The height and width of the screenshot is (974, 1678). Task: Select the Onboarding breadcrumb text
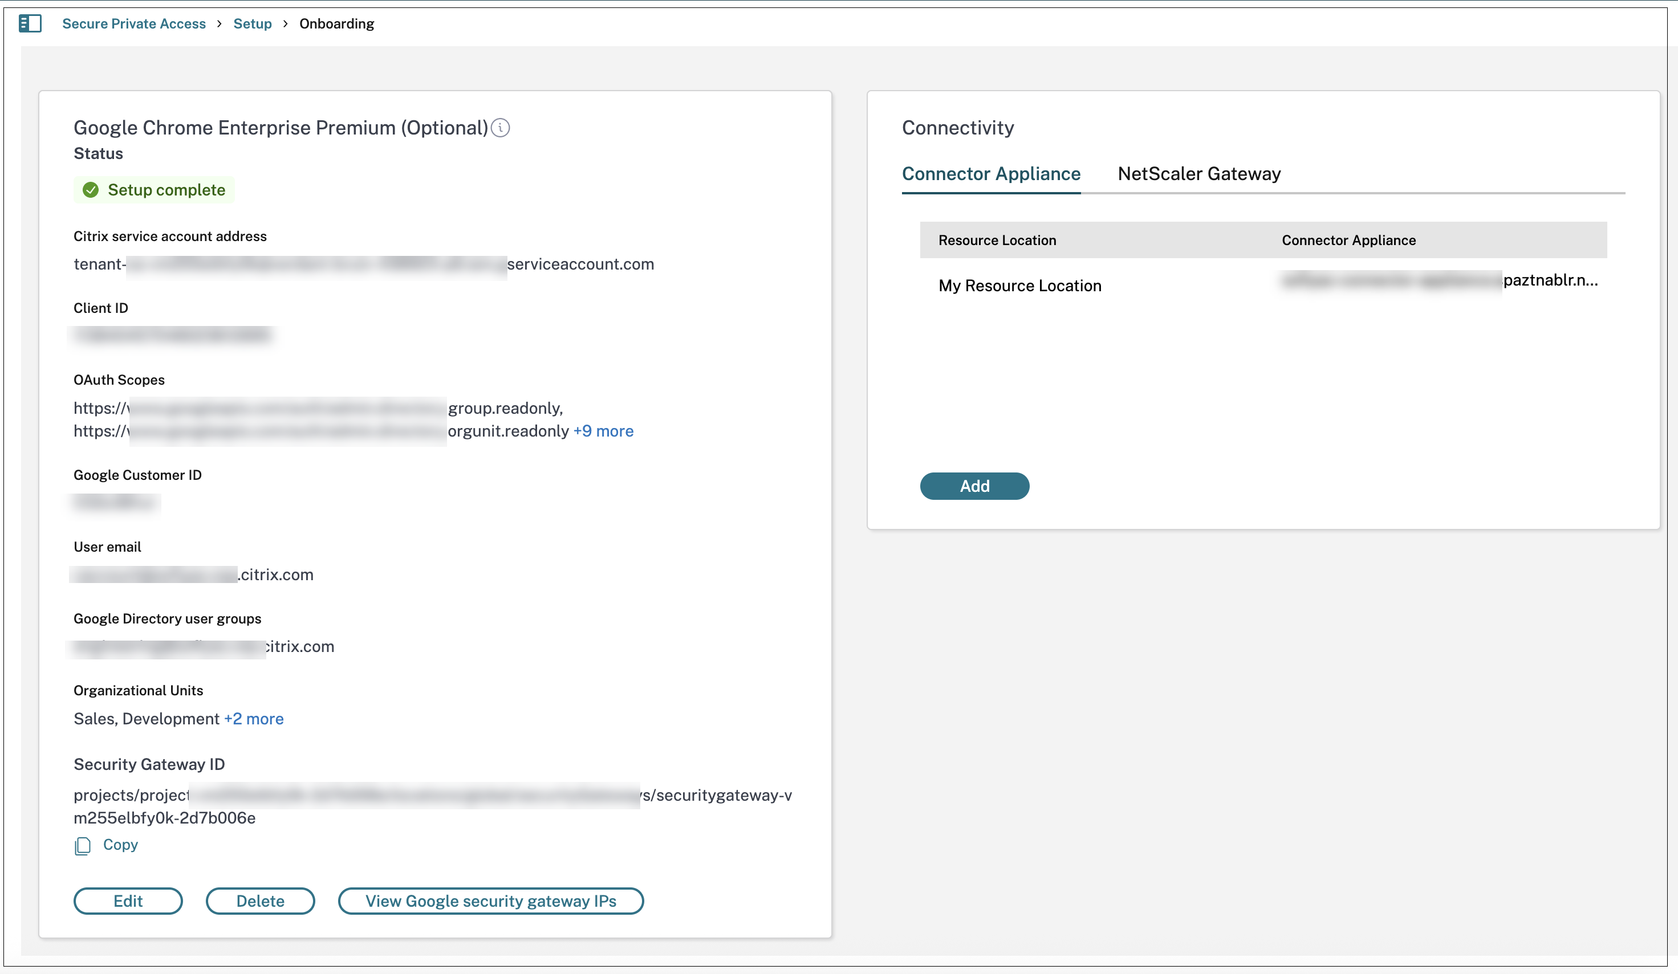(x=337, y=24)
